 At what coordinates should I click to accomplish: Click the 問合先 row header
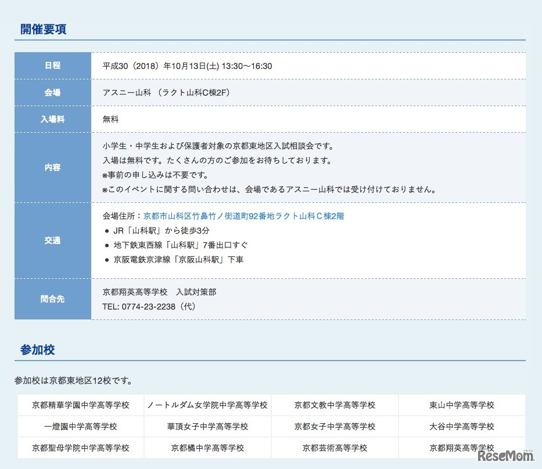(52, 299)
